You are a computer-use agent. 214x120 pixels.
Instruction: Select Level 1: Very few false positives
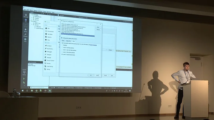tap(62, 50)
